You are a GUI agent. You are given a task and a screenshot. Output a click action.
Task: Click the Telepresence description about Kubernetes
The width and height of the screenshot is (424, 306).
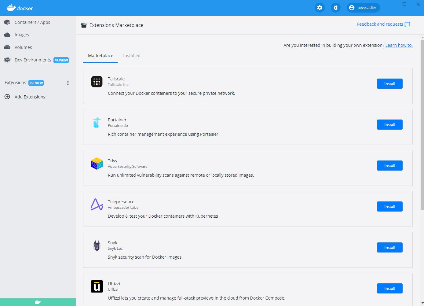(x=163, y=216)
